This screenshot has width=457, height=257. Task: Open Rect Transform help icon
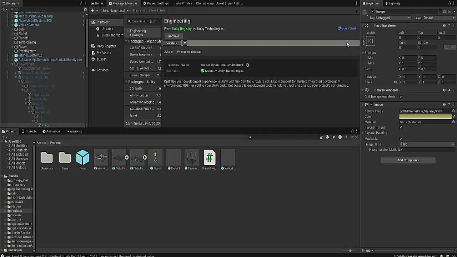[x=444, y=26]
